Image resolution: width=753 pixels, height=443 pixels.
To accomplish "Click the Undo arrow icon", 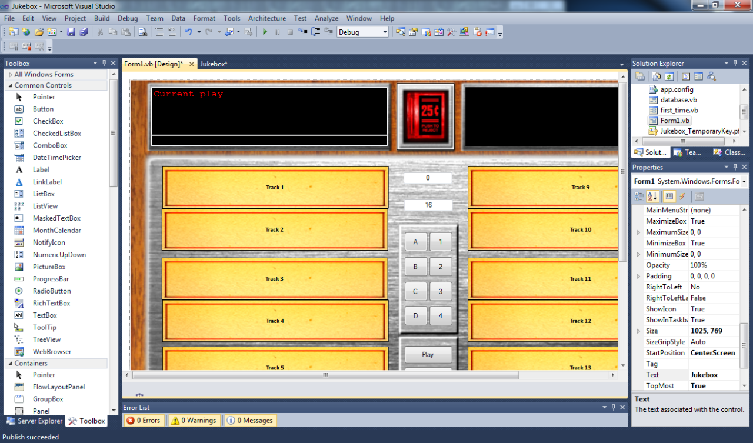I will point(189,32).
